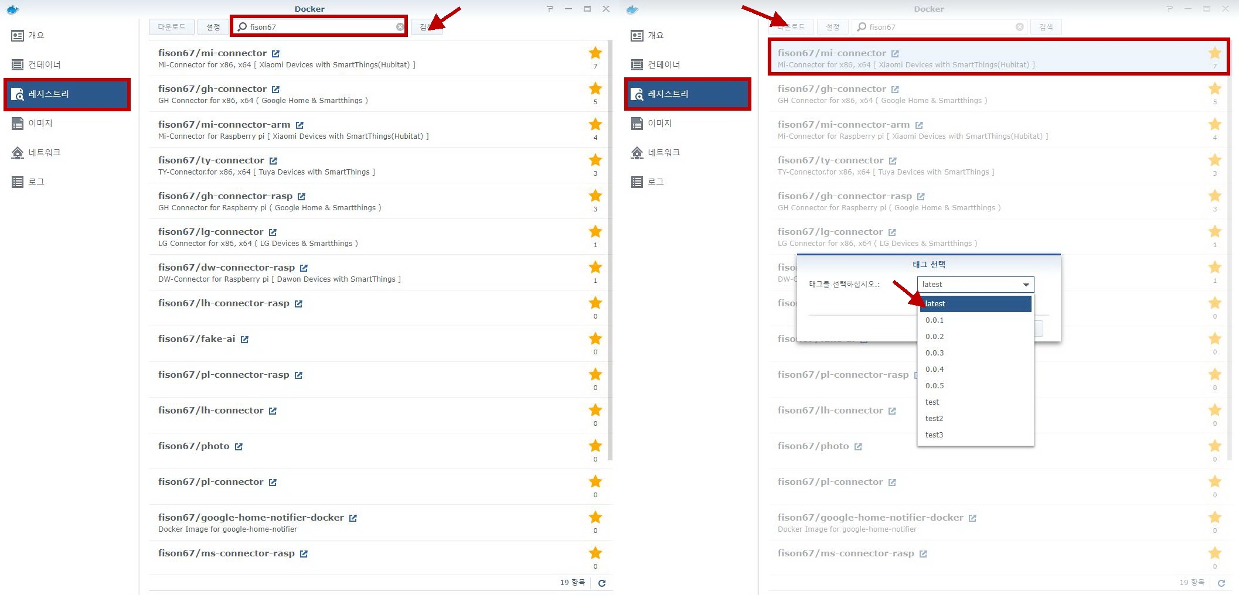This screenshot has height=595, width=1239.
Task: Click the 검색 search button in right window
Action: coord(1046,27)
